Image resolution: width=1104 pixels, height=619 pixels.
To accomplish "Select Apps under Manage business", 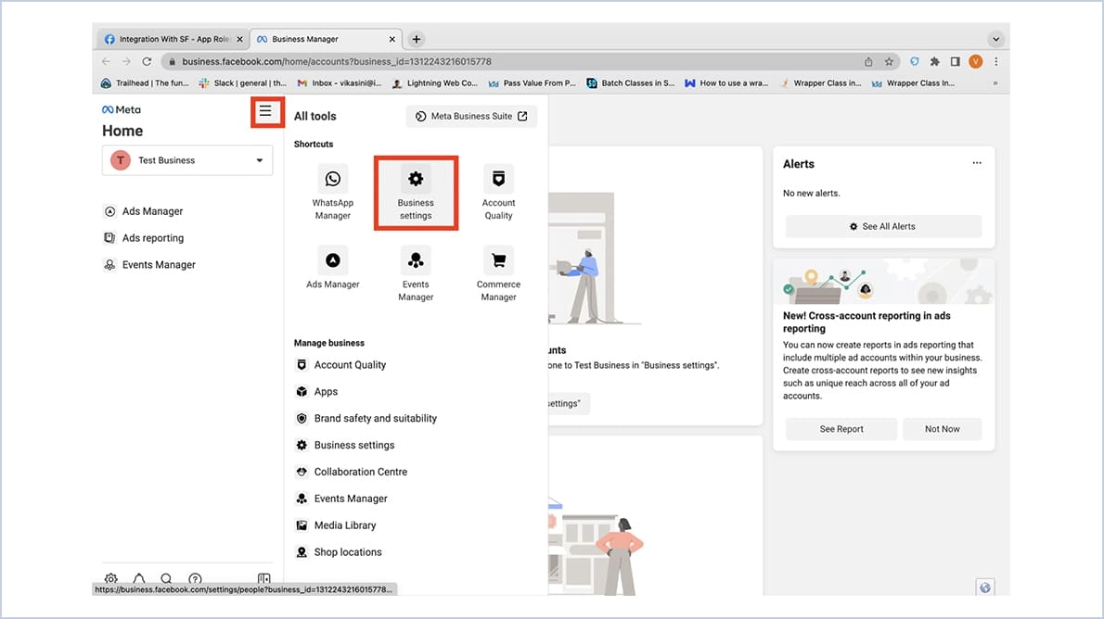I will point(317,392).
